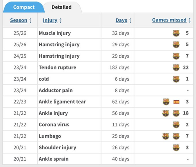This screenshot has width=196, height=167.
Task: Select the Compact tab
Action: (x=24, y=7)
